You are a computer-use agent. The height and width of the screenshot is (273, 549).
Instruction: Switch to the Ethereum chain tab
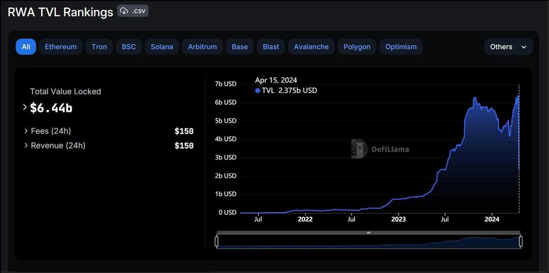(x=60, y=47)
